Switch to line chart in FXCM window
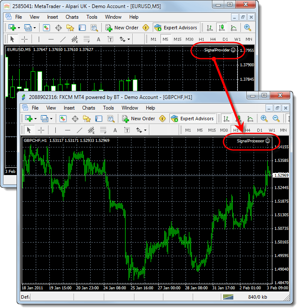Image resolution: width=297 pixels, height=308 pixels. coord(250,119)
